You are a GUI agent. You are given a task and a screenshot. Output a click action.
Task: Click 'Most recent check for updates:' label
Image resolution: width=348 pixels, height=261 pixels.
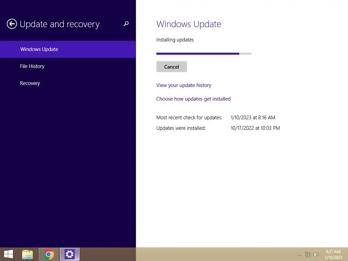[x=189, y=118]
